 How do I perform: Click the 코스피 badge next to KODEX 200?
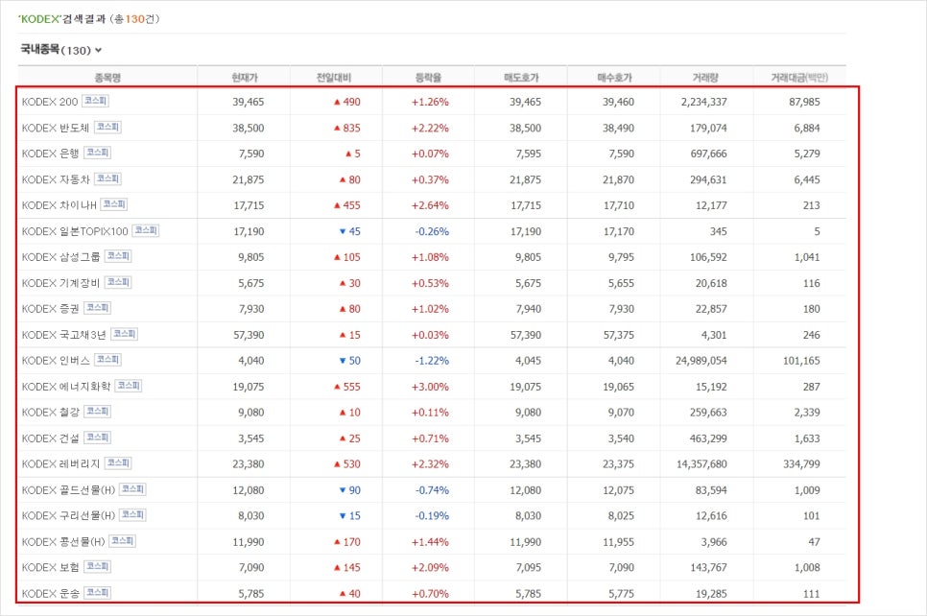(95, 101)
